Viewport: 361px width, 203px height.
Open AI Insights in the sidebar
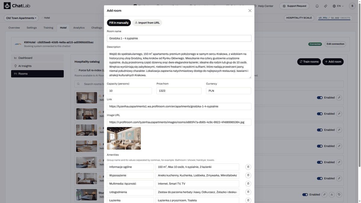[x=37, y=66]
